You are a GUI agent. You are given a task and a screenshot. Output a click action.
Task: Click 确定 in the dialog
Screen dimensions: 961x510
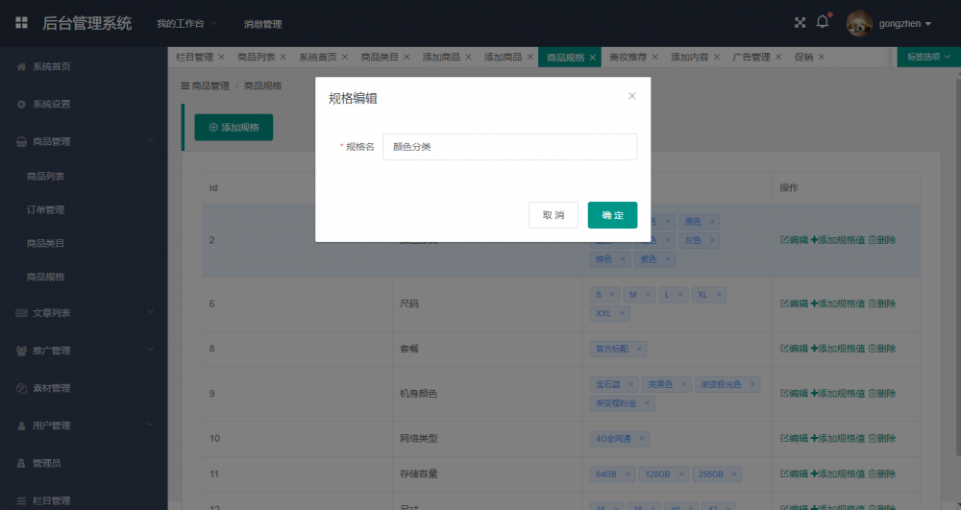coord(612,215)
